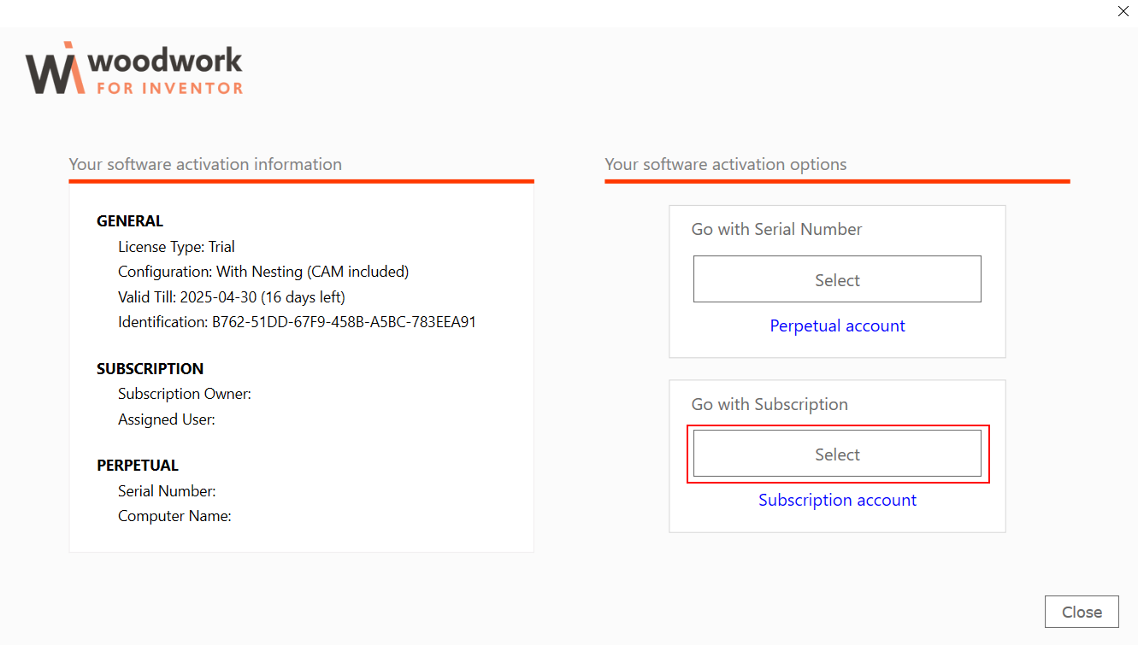Close the window with the X icon
This screenshot has height=645, width=1138.
[x=1123, y=11]
